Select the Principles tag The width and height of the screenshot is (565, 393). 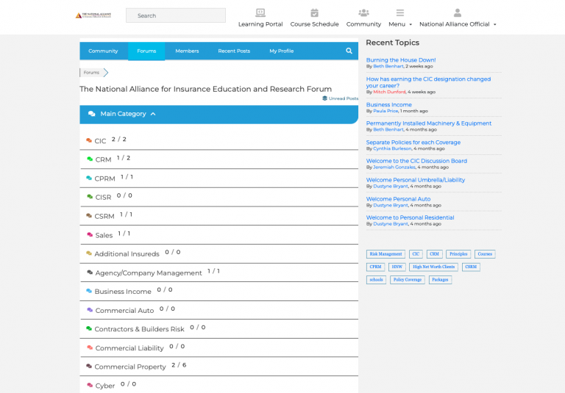point(458,254)
